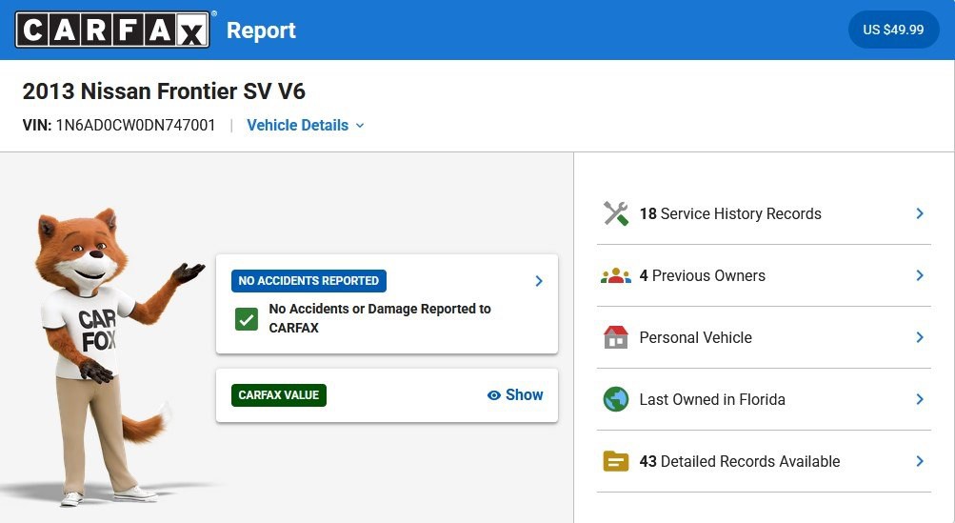The width and height of the screenshot is (955, 523).
Task: Click the VIN 1N6AD0CW0DN747001 text
Action: click(119, 125)
